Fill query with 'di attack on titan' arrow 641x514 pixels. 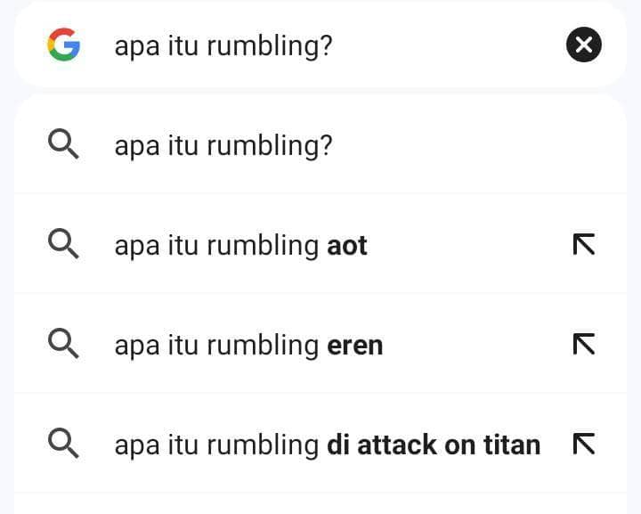pyautogui.click(x=584, y=444)
